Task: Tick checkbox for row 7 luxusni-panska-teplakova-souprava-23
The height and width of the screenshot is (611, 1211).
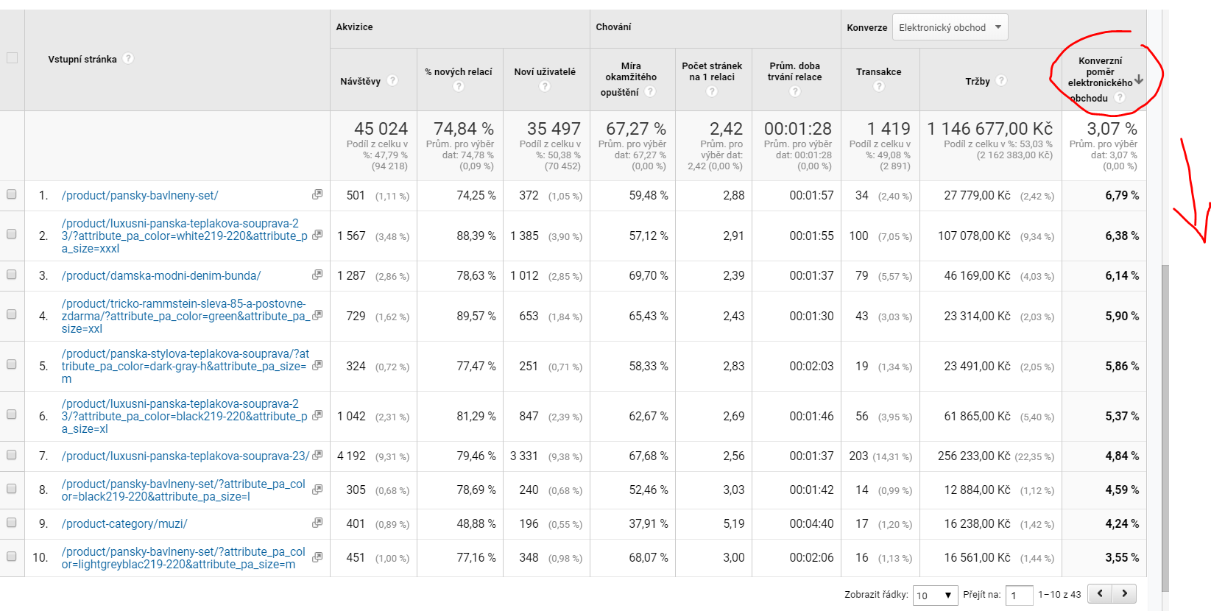Action: pos(12,455)
